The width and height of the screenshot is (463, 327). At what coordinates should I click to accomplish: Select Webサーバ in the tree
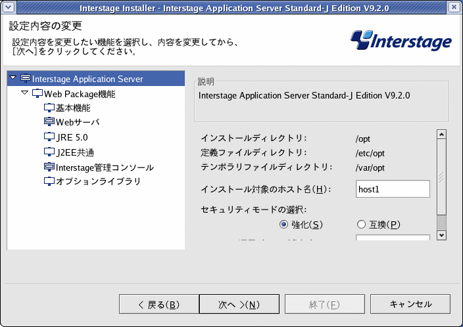(x=78, y=122)
